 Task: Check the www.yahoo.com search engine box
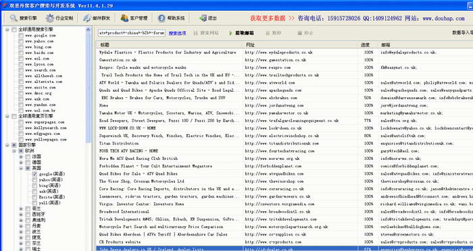(21, 41)
